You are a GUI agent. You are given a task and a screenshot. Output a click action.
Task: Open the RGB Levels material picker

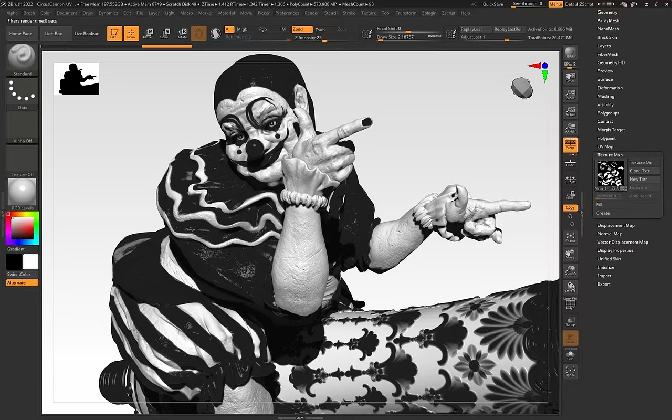point(23,195)
